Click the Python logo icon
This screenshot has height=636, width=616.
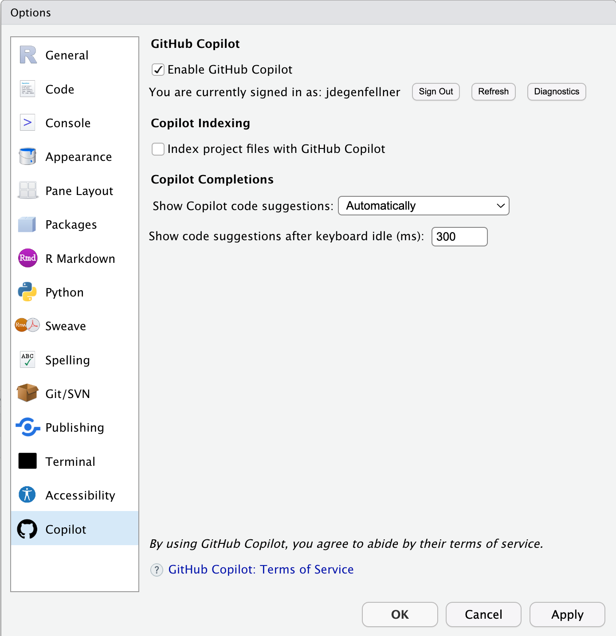click(x=27, y=292)
